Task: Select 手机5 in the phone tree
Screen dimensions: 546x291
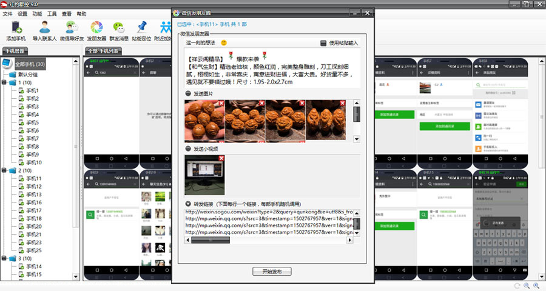Action: click(x=32, y=122)
